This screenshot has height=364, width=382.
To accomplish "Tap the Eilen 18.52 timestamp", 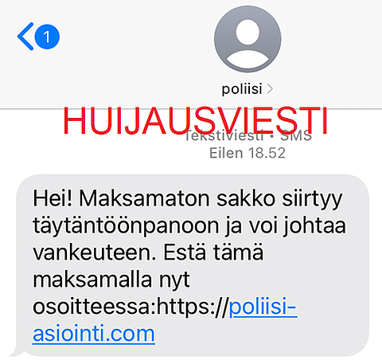I will pos(248,153).
